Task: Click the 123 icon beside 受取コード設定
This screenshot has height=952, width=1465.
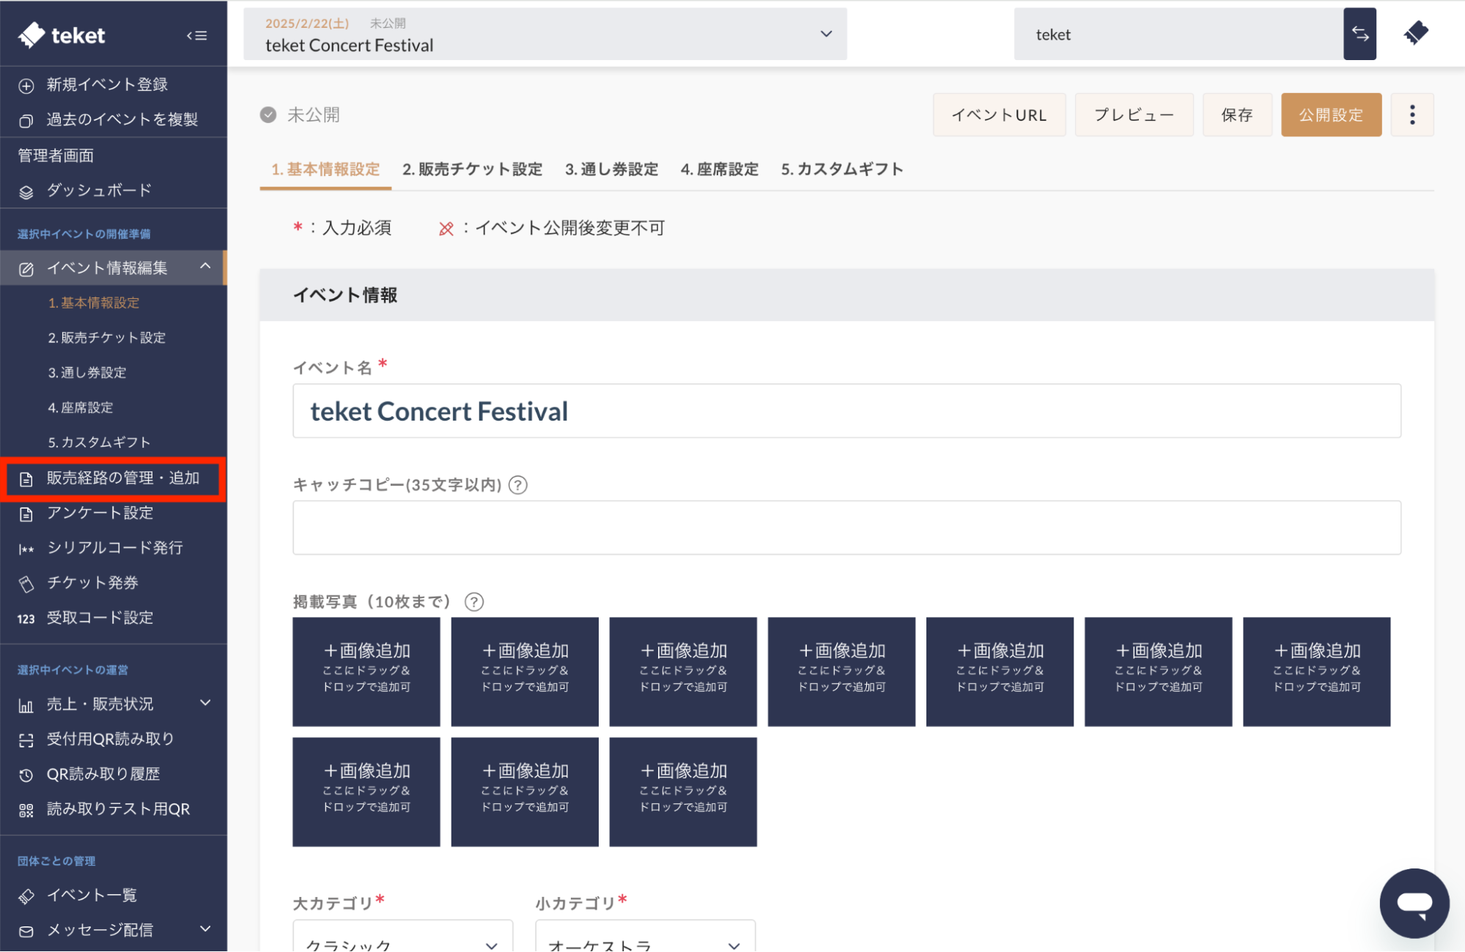Action: 26,619
